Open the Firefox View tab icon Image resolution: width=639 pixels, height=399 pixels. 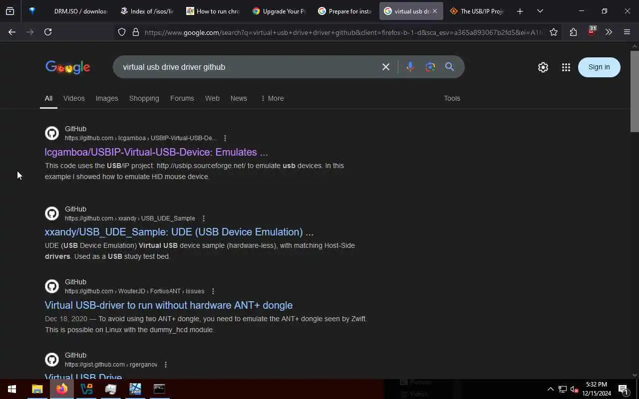click(10, 11)
